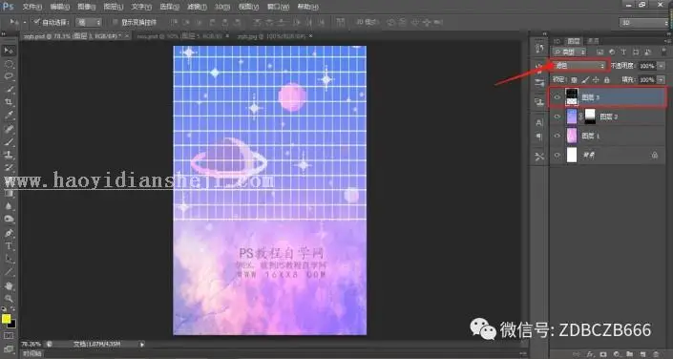Open the 文件 menu
The height and width of the screenshot is (359, 673).
(x=32, y=7)
